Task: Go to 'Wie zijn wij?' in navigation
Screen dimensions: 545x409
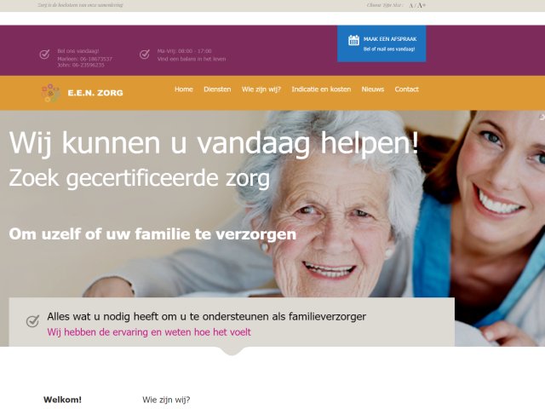Action: pyautogui.click(x=261, y=89)
